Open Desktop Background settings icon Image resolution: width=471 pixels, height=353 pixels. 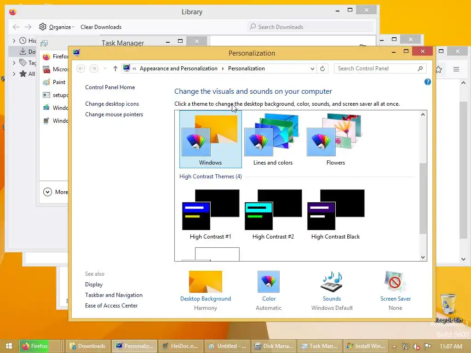206,282
